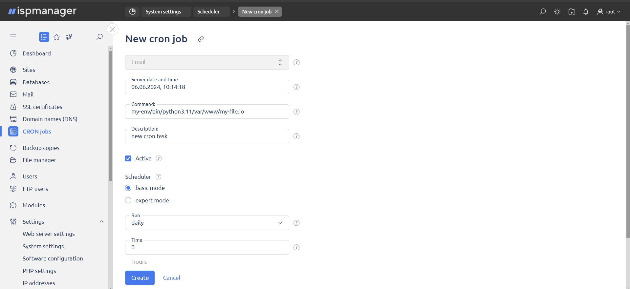Select expert mode radio button

(x=128, y=200)
